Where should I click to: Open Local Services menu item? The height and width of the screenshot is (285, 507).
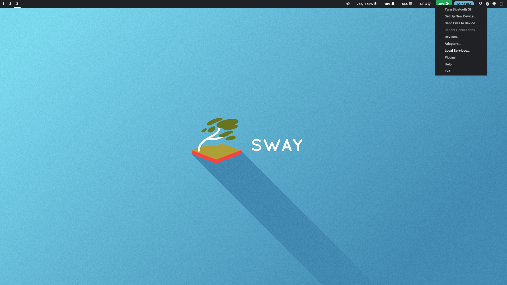pyautogui.click(x=457, y=50)
